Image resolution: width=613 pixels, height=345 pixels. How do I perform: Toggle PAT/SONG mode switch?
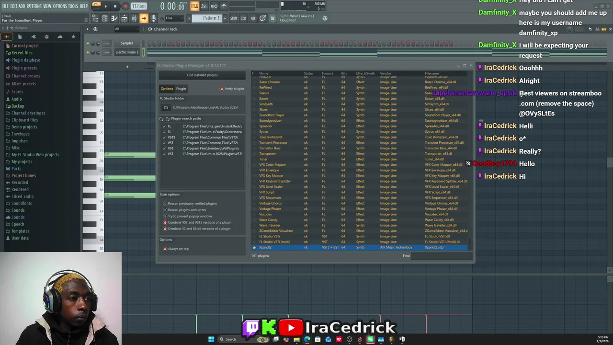click(96, 6)
